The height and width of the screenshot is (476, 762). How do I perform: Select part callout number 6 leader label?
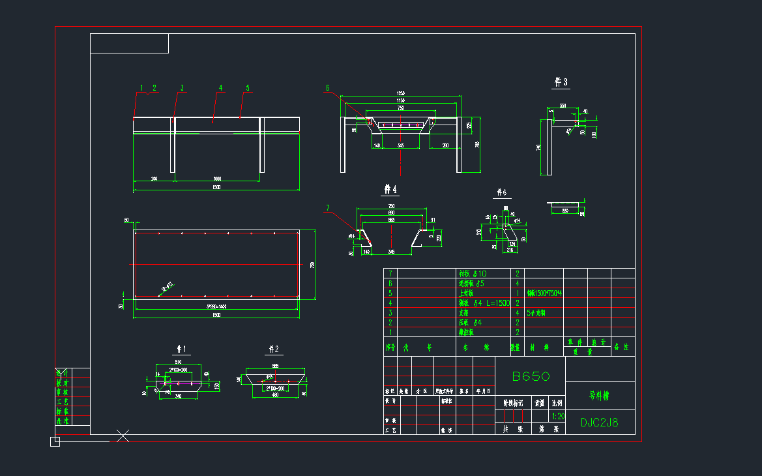point(328,88)
